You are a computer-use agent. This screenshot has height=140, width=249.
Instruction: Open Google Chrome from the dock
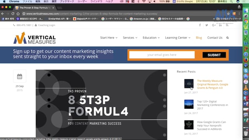[x=246, y=22]
